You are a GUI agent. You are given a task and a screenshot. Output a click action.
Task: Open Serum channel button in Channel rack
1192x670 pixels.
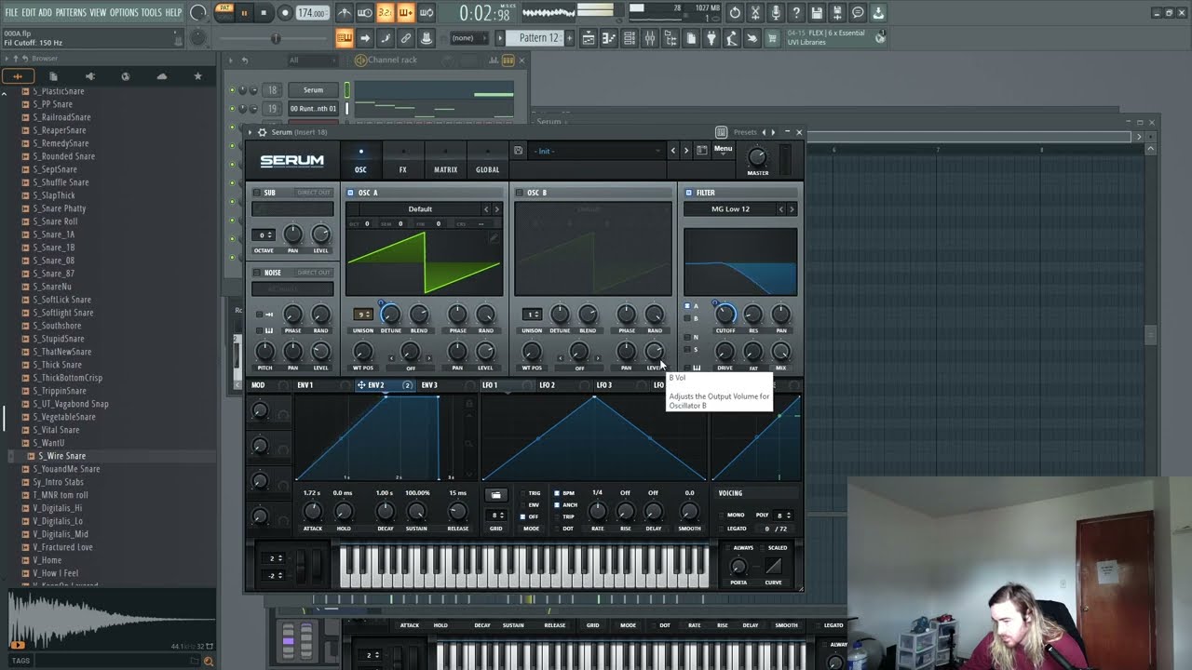(x=313, y=90)
